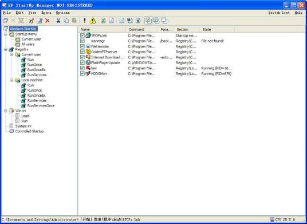
Task: Collapse Registry Current user branch
Action: 12,54
